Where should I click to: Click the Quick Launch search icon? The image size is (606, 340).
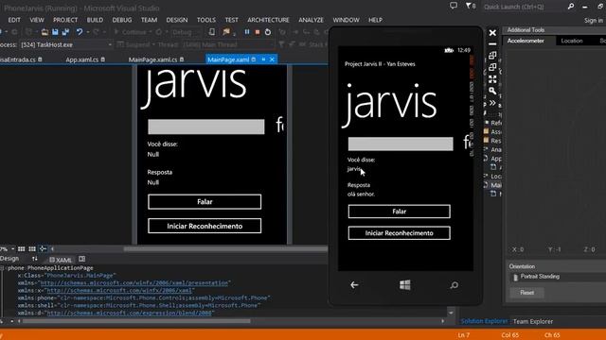click(571, 7)
